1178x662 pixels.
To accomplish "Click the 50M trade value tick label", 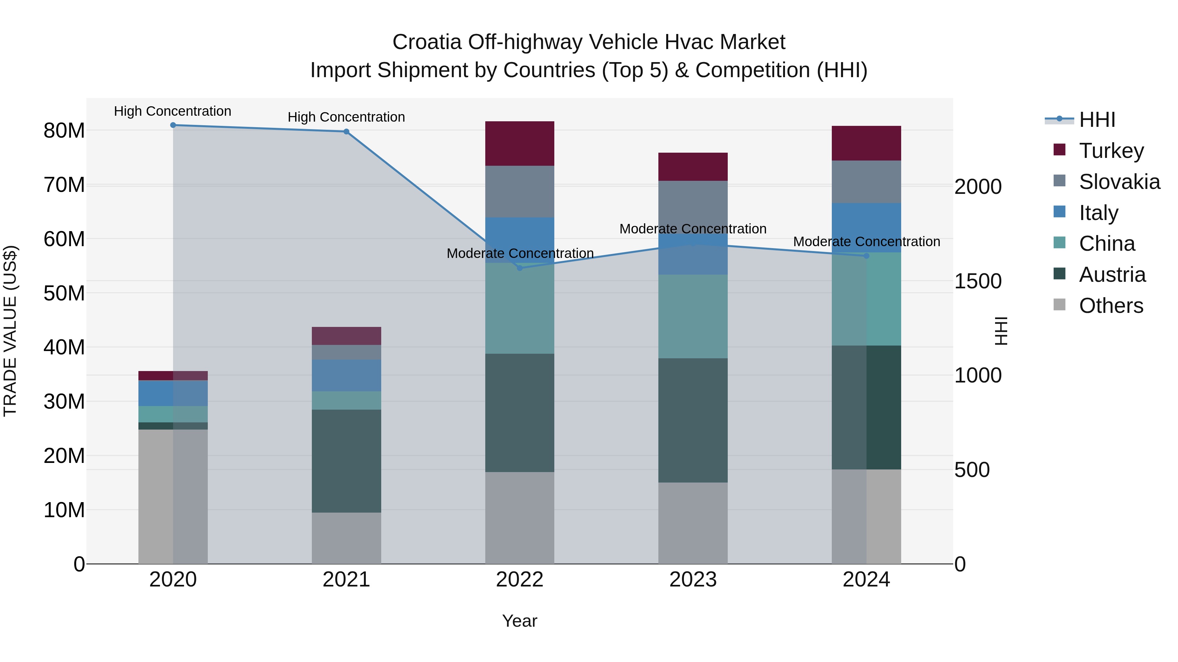I will [64, 293].
